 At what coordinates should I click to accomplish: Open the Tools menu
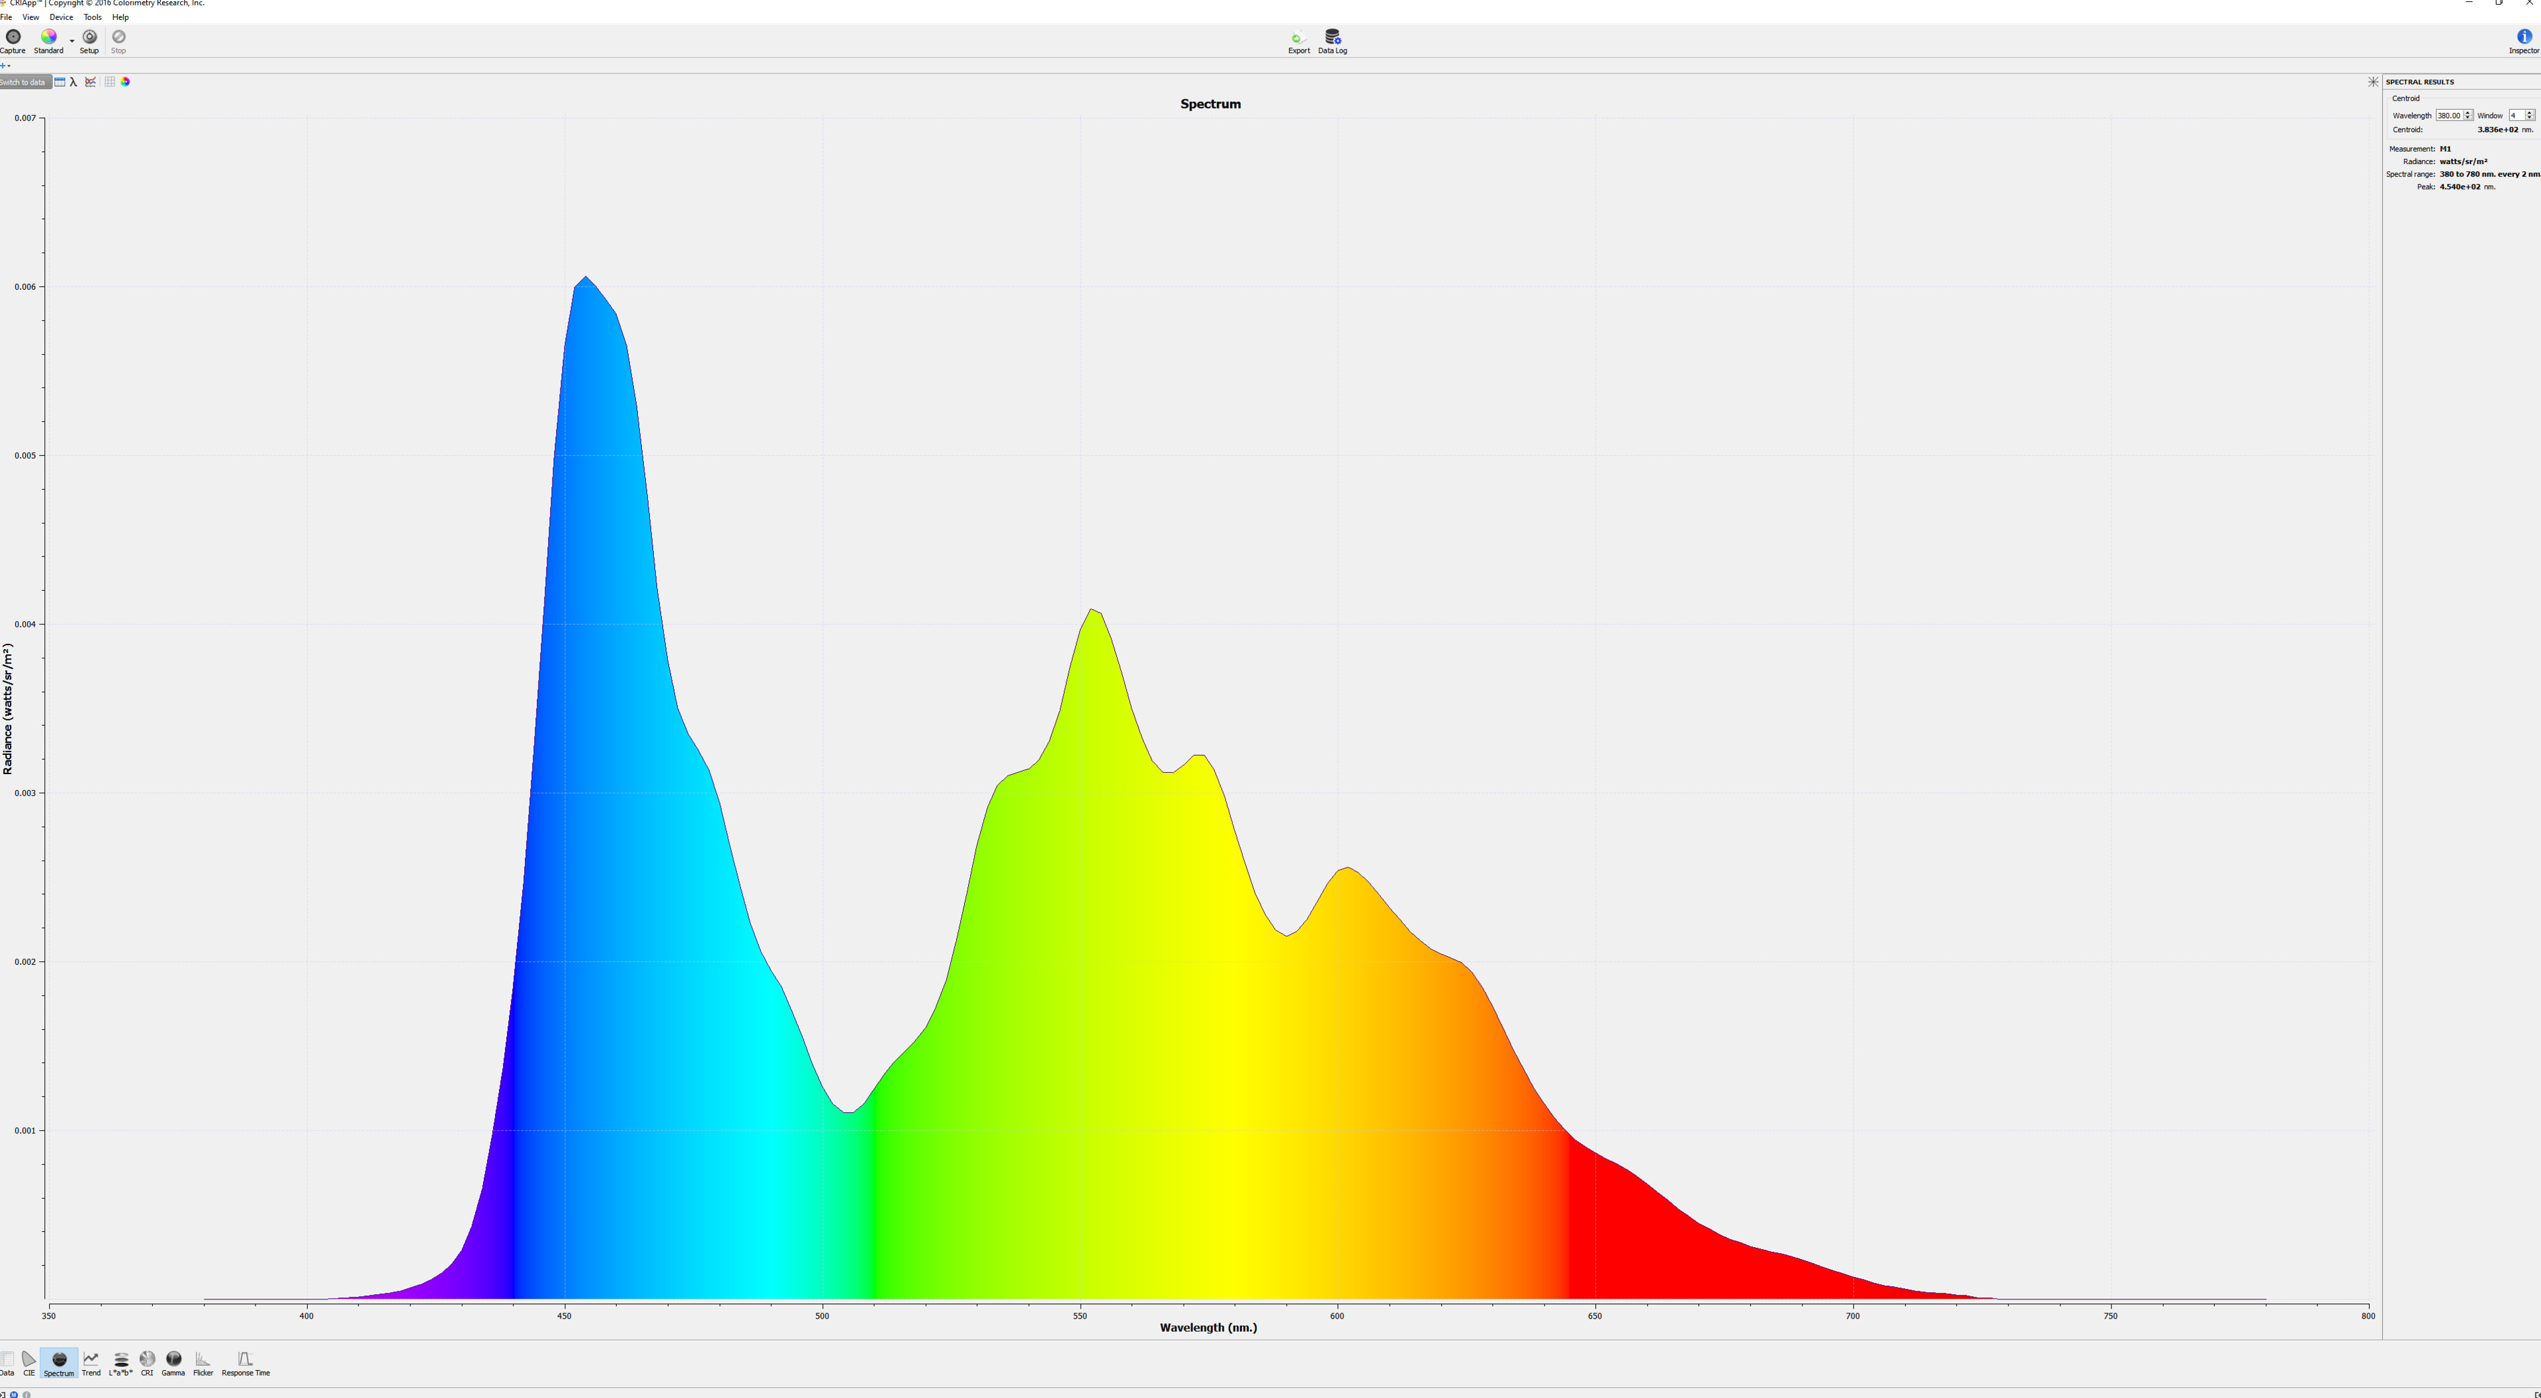[92, 17]
